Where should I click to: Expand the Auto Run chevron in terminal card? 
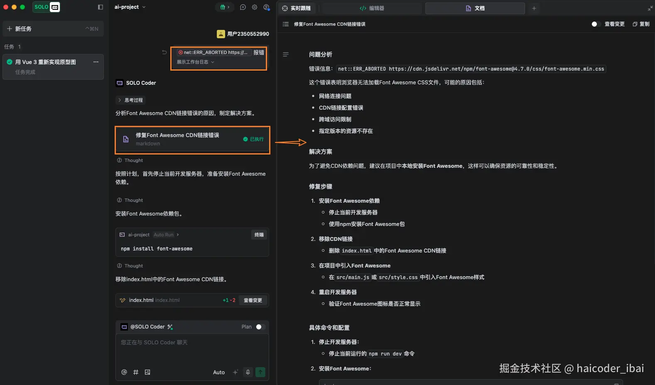[178, 235]
